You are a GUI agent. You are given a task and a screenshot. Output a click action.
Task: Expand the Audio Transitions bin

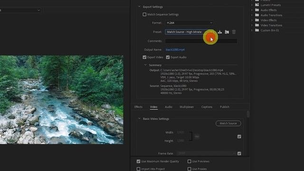252,15
